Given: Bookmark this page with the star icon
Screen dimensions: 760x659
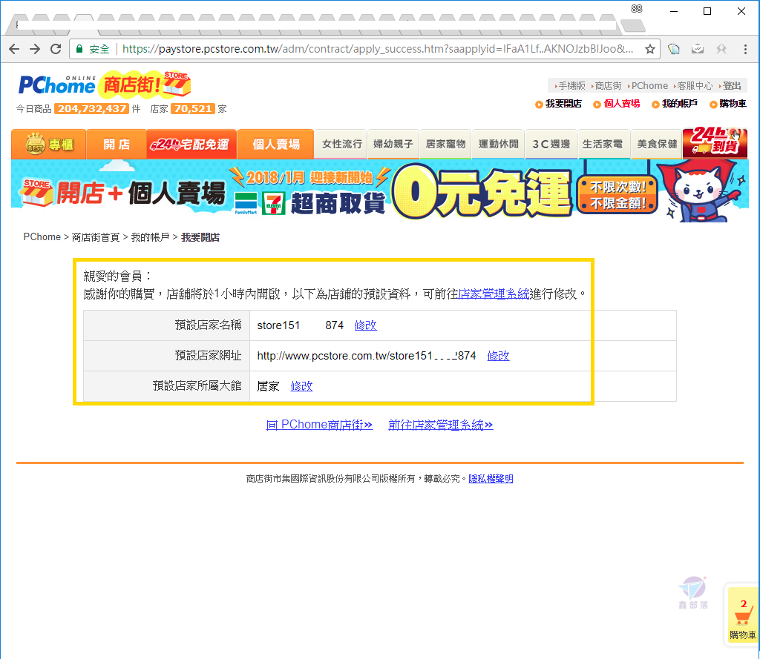Looking at the screenshot, I should pyautogui.click(x=650, y=49).
